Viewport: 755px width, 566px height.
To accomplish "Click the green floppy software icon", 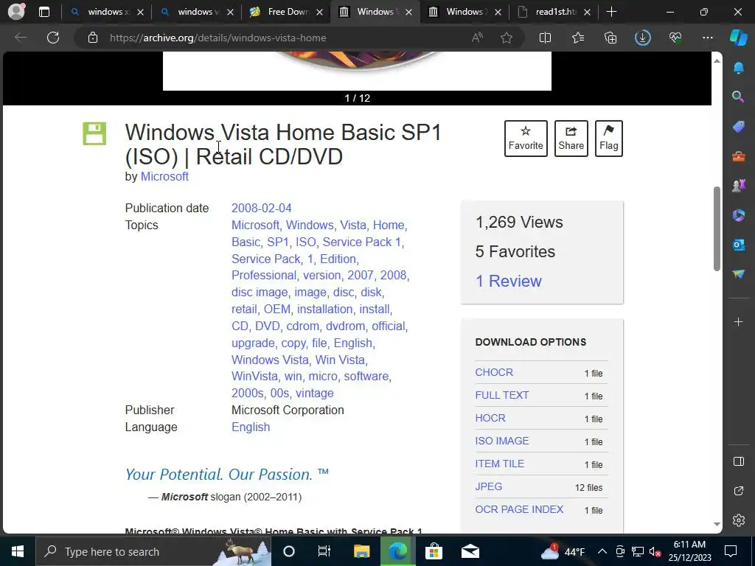I will tap(94, 133).
